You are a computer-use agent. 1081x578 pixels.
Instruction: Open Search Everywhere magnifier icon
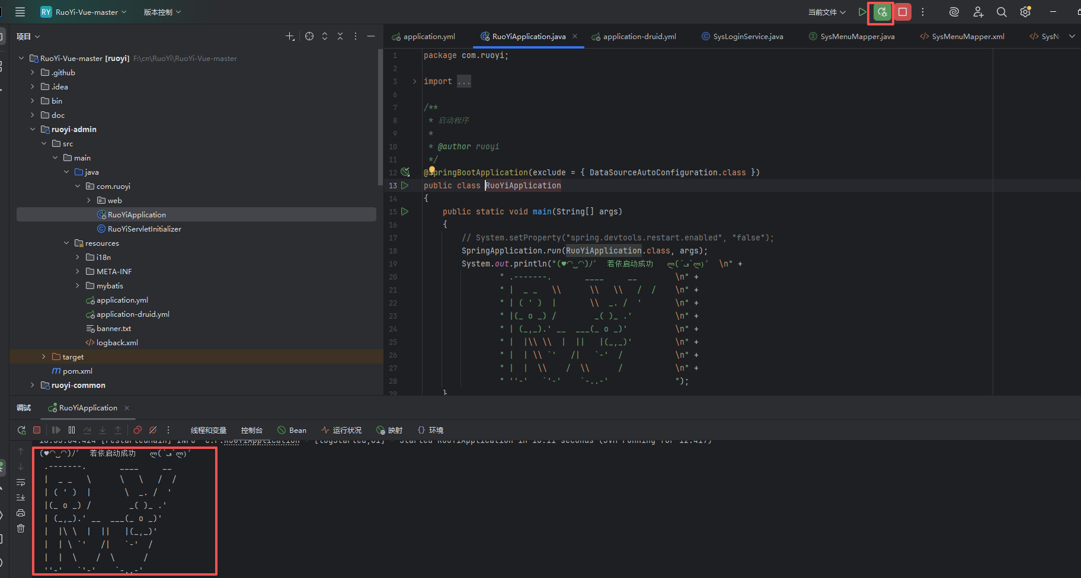[1002, 12]
